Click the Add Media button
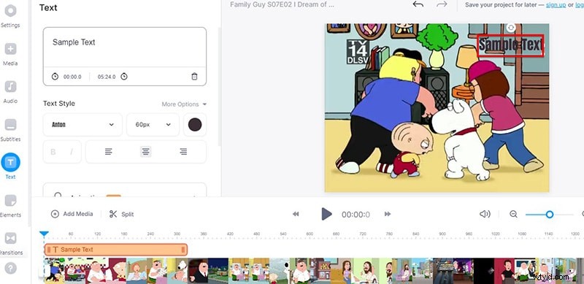 coord(72,214)
